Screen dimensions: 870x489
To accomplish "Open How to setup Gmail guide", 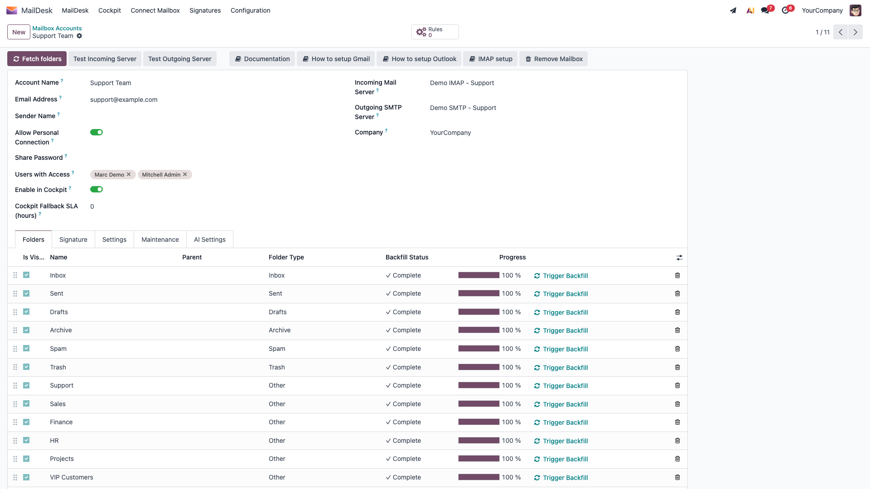I will coord(336,59).
